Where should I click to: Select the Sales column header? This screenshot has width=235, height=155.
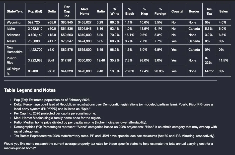224,11
